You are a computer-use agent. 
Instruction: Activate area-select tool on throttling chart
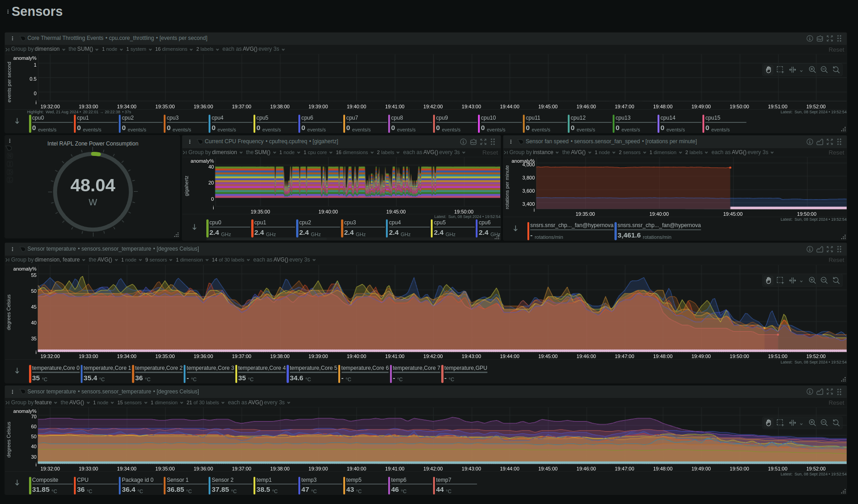coord(780,70)
